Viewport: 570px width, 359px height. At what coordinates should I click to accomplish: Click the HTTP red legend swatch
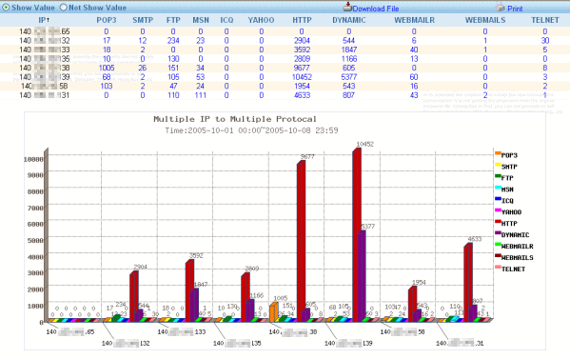tap(498, 222)
